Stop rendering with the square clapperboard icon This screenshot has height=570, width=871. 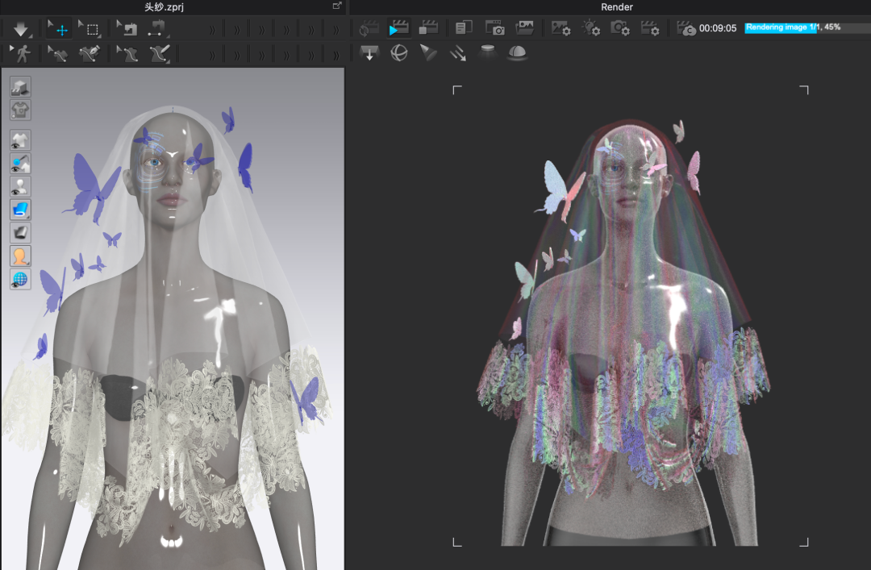point(428,27)
